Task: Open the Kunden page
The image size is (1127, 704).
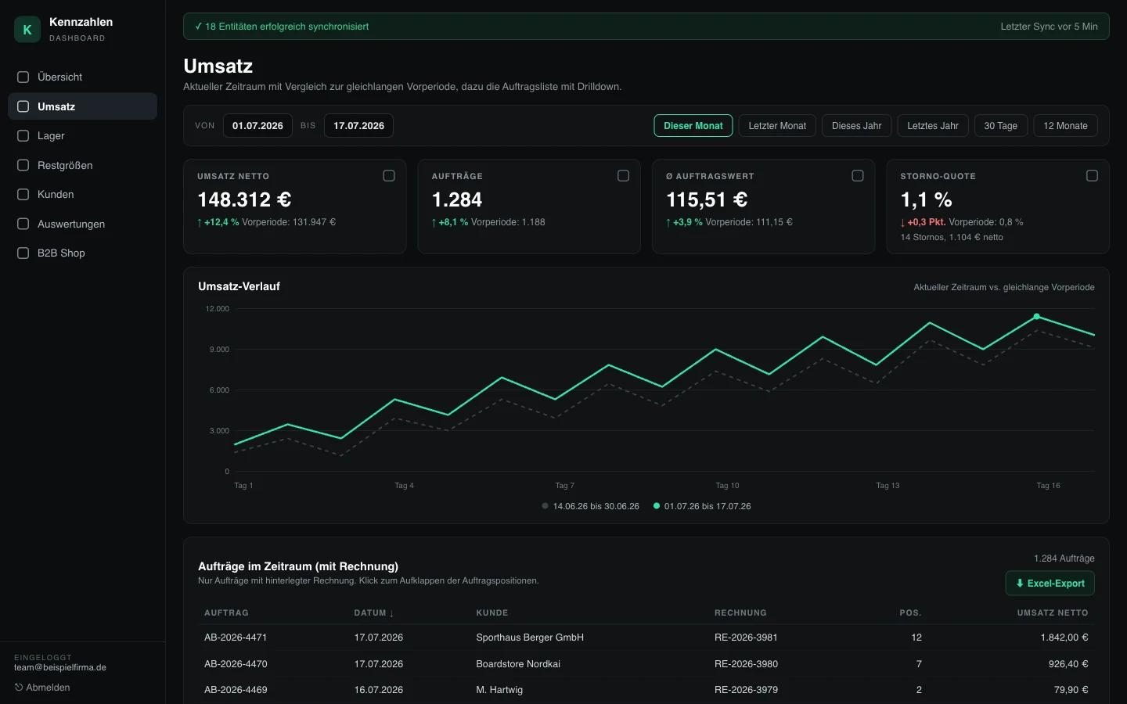Action: [82, 194]
